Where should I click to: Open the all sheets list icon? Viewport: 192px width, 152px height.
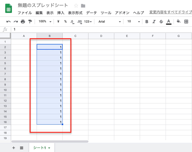(22, 148)
